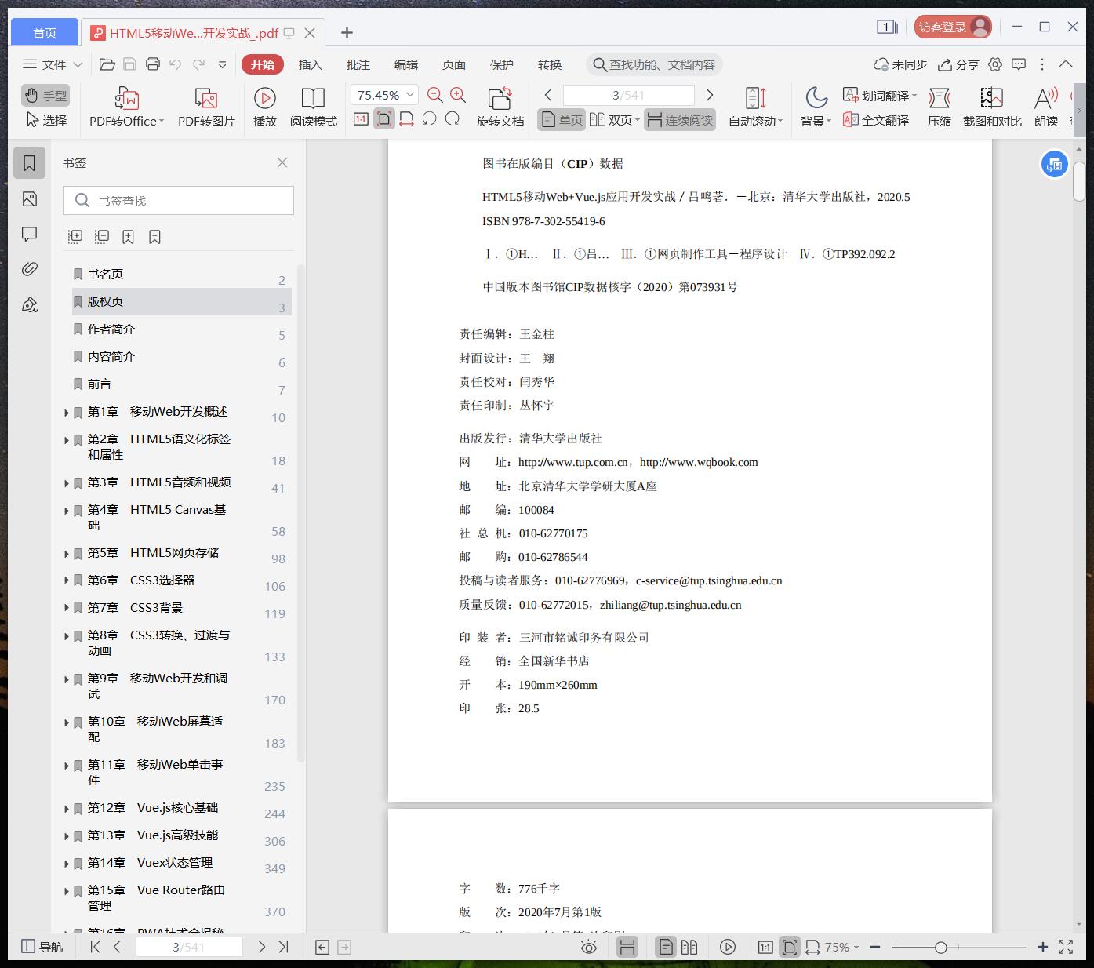Screen dimensions: 1094x968
Task: Expand 第1章 移动Web开发概述 bookmark
Action: point(67,413)
